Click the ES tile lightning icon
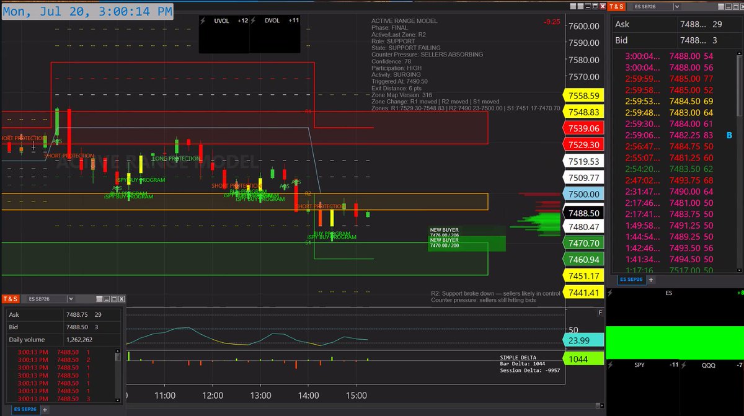Screen dimensions: 744x416 [611, 292]
